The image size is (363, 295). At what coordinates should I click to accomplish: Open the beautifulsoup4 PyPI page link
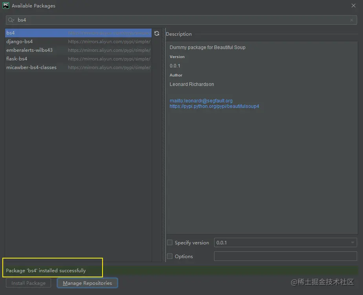coord(214,106)
